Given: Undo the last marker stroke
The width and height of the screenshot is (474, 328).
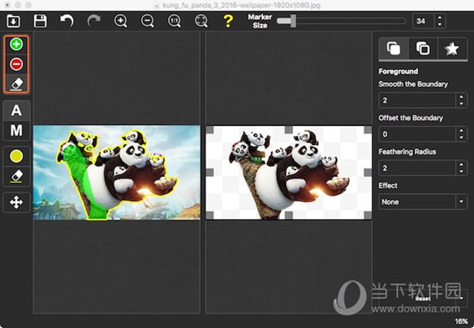Looking at the screenshot, I should [x=67, y=21].
